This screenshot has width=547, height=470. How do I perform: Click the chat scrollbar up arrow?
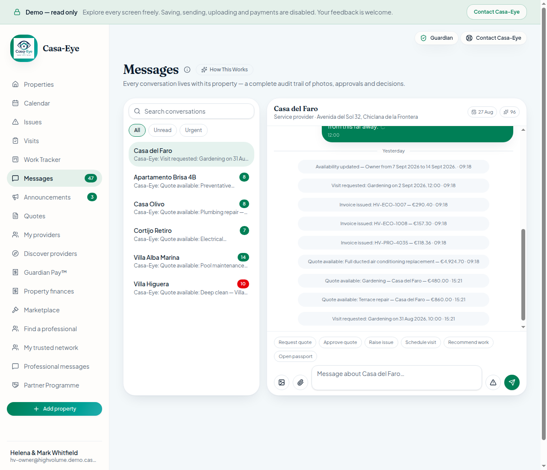point(523,129)
